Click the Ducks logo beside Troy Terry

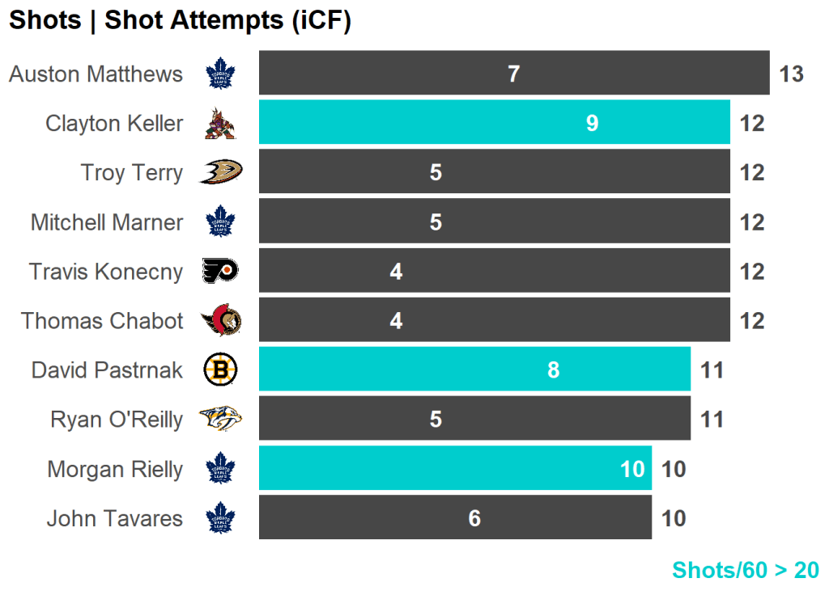pyautogui.click(x=220, y=173)
